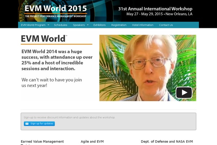
Task: Go to the Schedules page
Action: pyautogui.click(x=61, y=25)
